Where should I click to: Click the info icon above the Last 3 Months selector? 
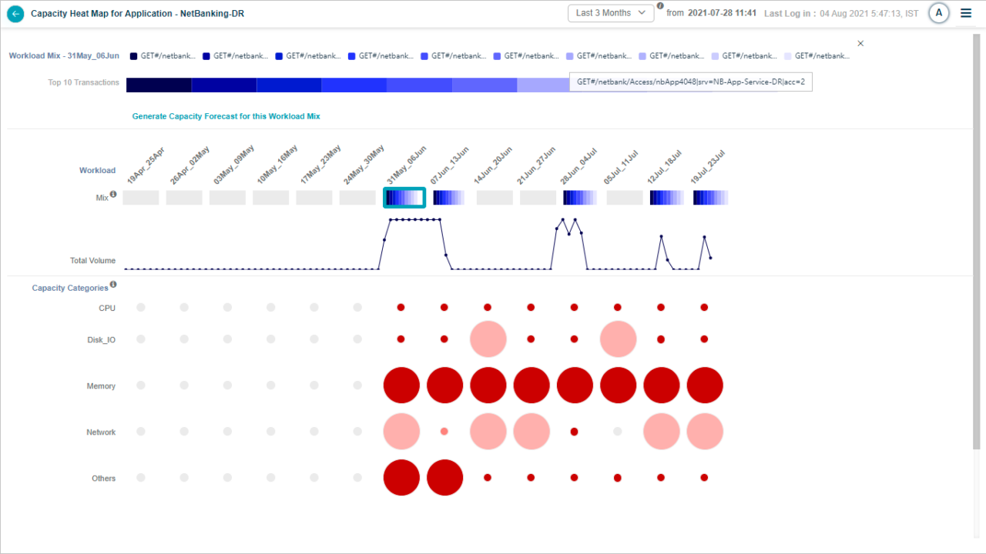[x=660, y=5]
